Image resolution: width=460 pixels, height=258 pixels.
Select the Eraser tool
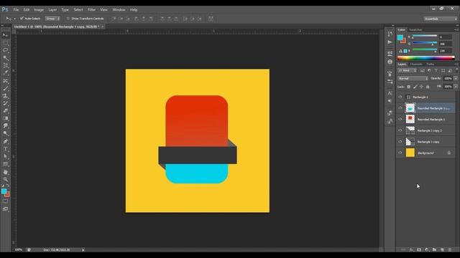(5, 111)
